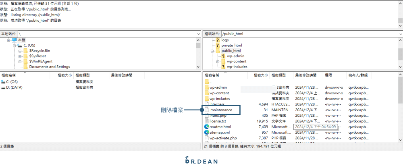This screenshot has height=168, width=403.
Task: Click the local status text 2 個目錄
Action: 7,146
